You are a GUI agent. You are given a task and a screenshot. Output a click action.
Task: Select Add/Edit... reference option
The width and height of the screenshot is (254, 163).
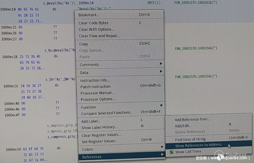click(183, 126)
